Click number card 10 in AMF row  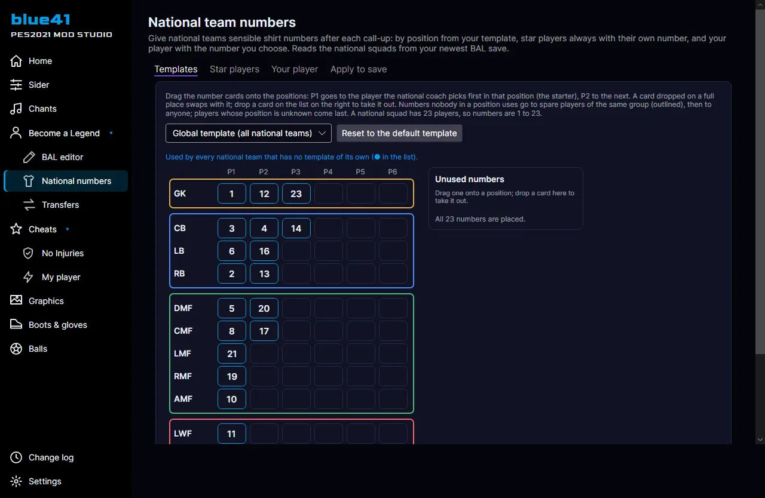point(232,399)
